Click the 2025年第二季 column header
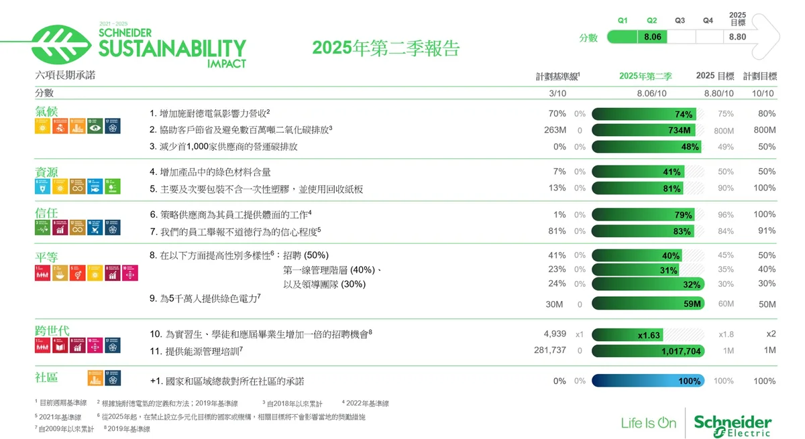Image resolution: width=805 pixels, height=439 pixels. coord(645,76)
